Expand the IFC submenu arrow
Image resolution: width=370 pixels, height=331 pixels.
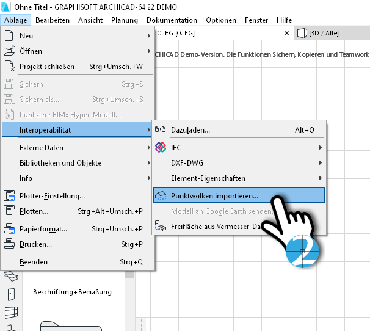[320, 147]
